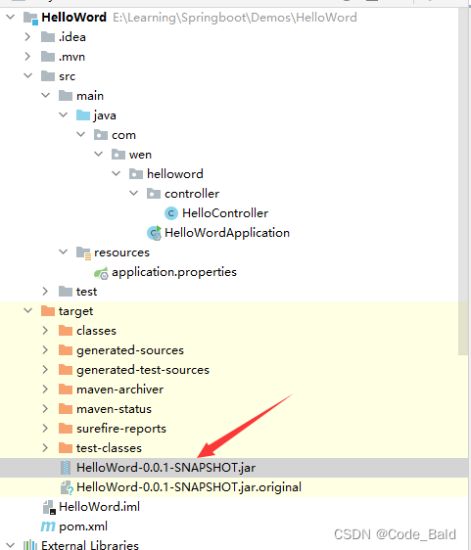The image size is (471, 550).
Task: Select the maven-status folder label
Action: click(114, 409)
